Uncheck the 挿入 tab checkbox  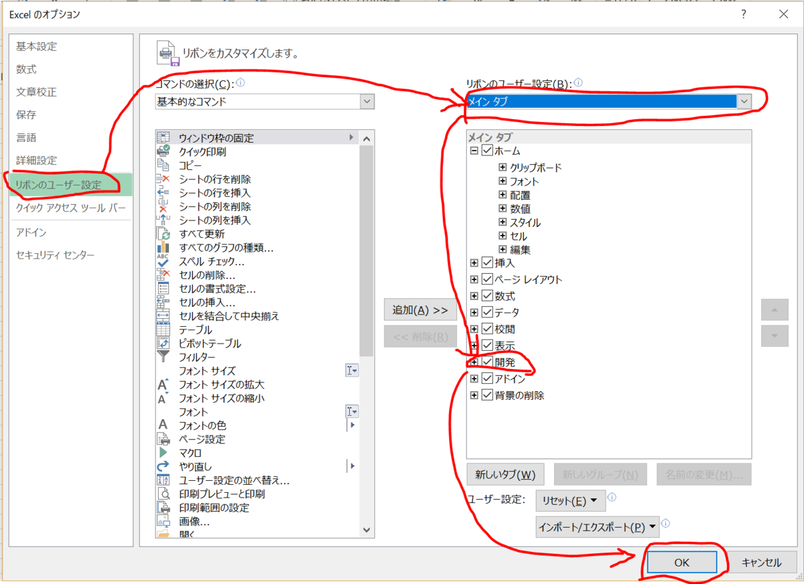tap(487, 263)
